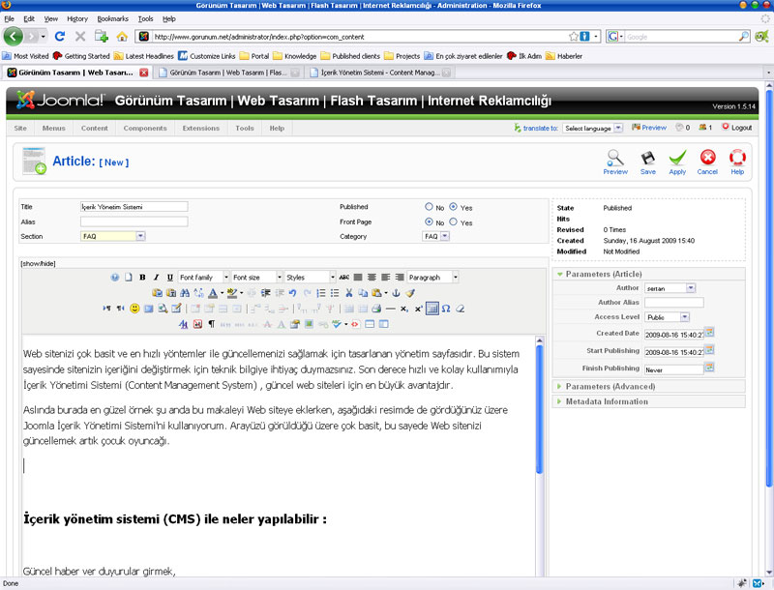Open the Section dropdown showing FAQ

(x=112, y=236)
